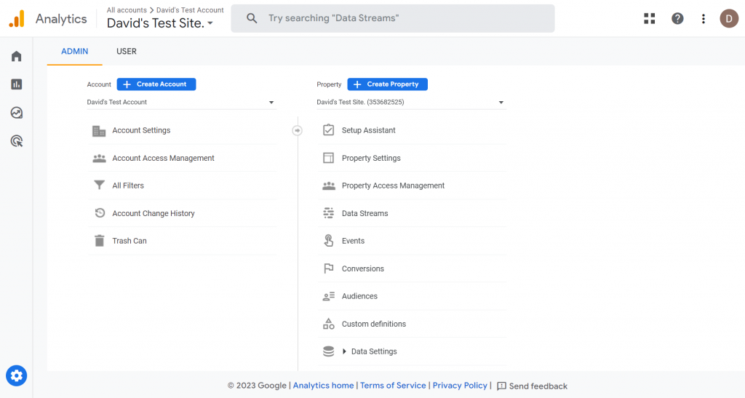Click the Create Account button

point(156,84)
